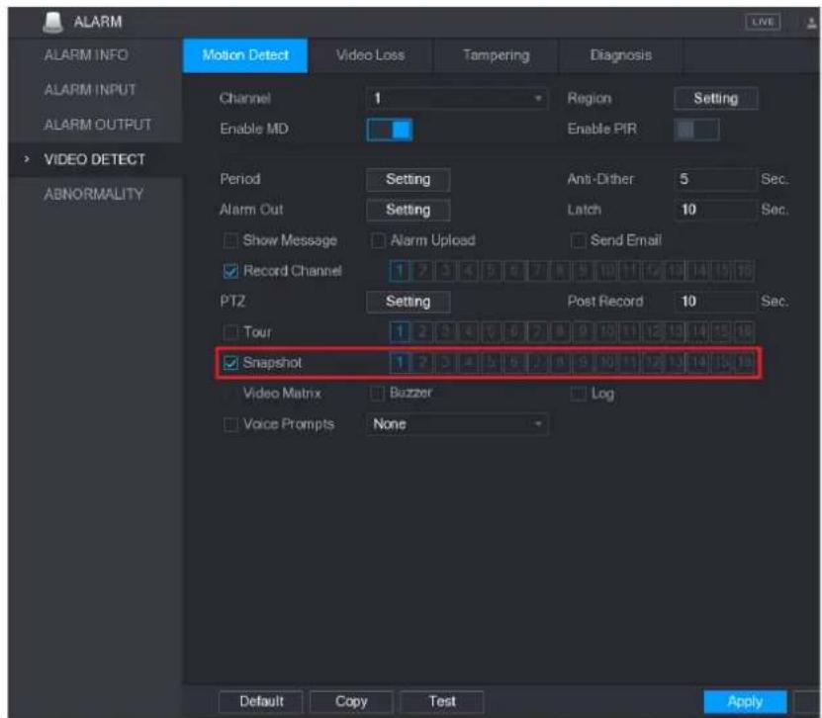
Task: Enable the Voice Prompts checkbox
Action: click(x=230, y=424)
